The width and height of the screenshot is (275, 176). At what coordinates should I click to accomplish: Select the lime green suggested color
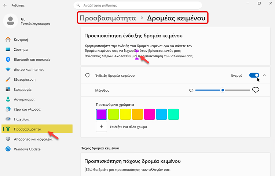113,114
